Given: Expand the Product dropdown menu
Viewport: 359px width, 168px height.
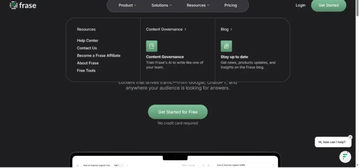Looking at the screenshot, I should tap(127, 5).
